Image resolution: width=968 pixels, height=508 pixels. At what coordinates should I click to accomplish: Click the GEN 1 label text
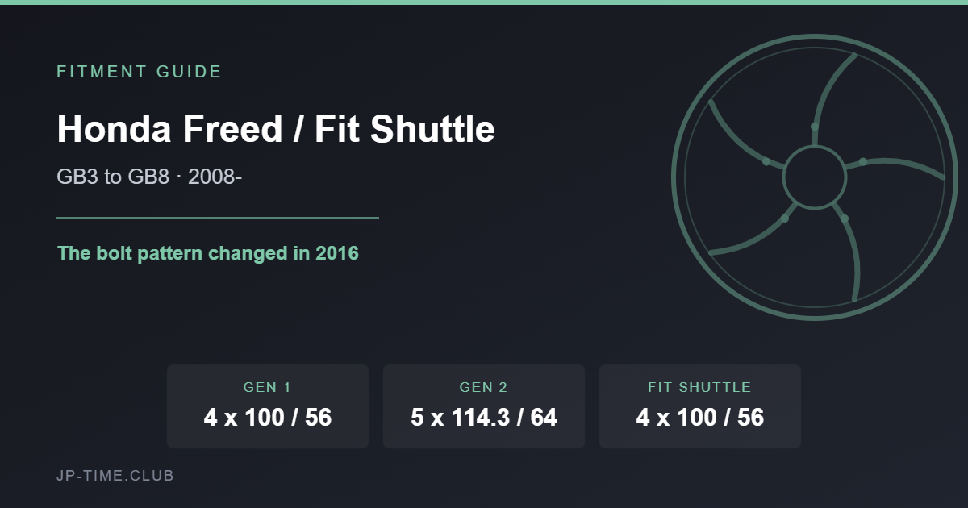pyautogui.click(x=267, y=388)
